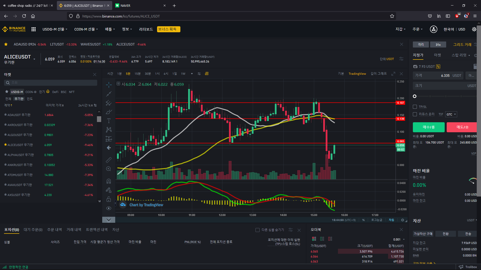Hide all drawings with eye icon

coord(109,208)
